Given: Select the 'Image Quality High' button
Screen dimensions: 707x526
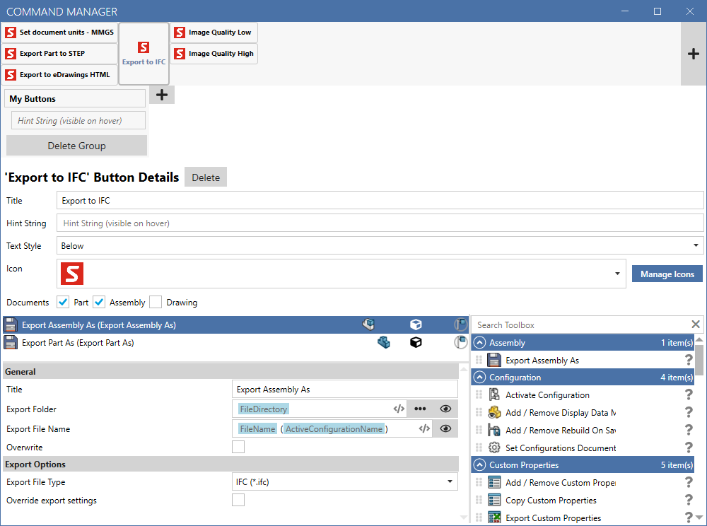Looking at the screenshot, I should pos(214,54).
